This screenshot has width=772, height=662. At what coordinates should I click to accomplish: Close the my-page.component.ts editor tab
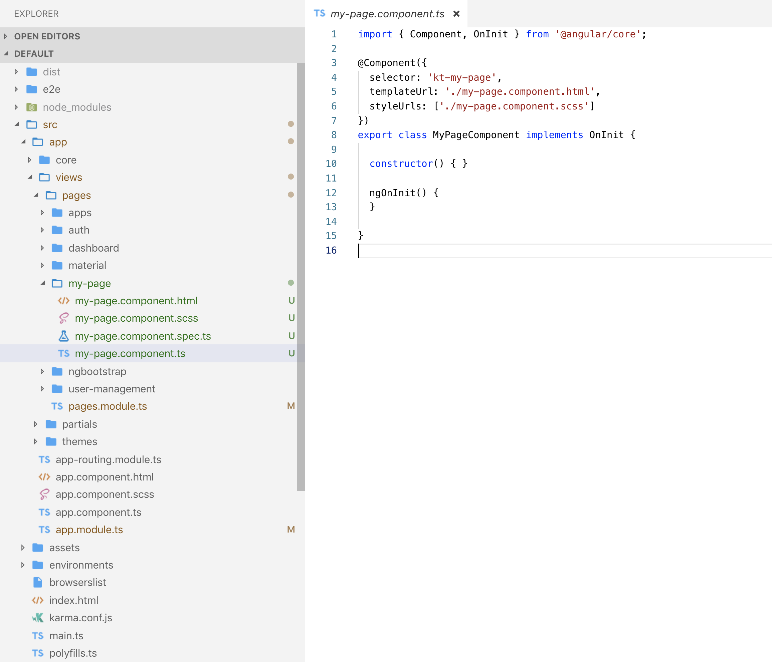(457, 13)
